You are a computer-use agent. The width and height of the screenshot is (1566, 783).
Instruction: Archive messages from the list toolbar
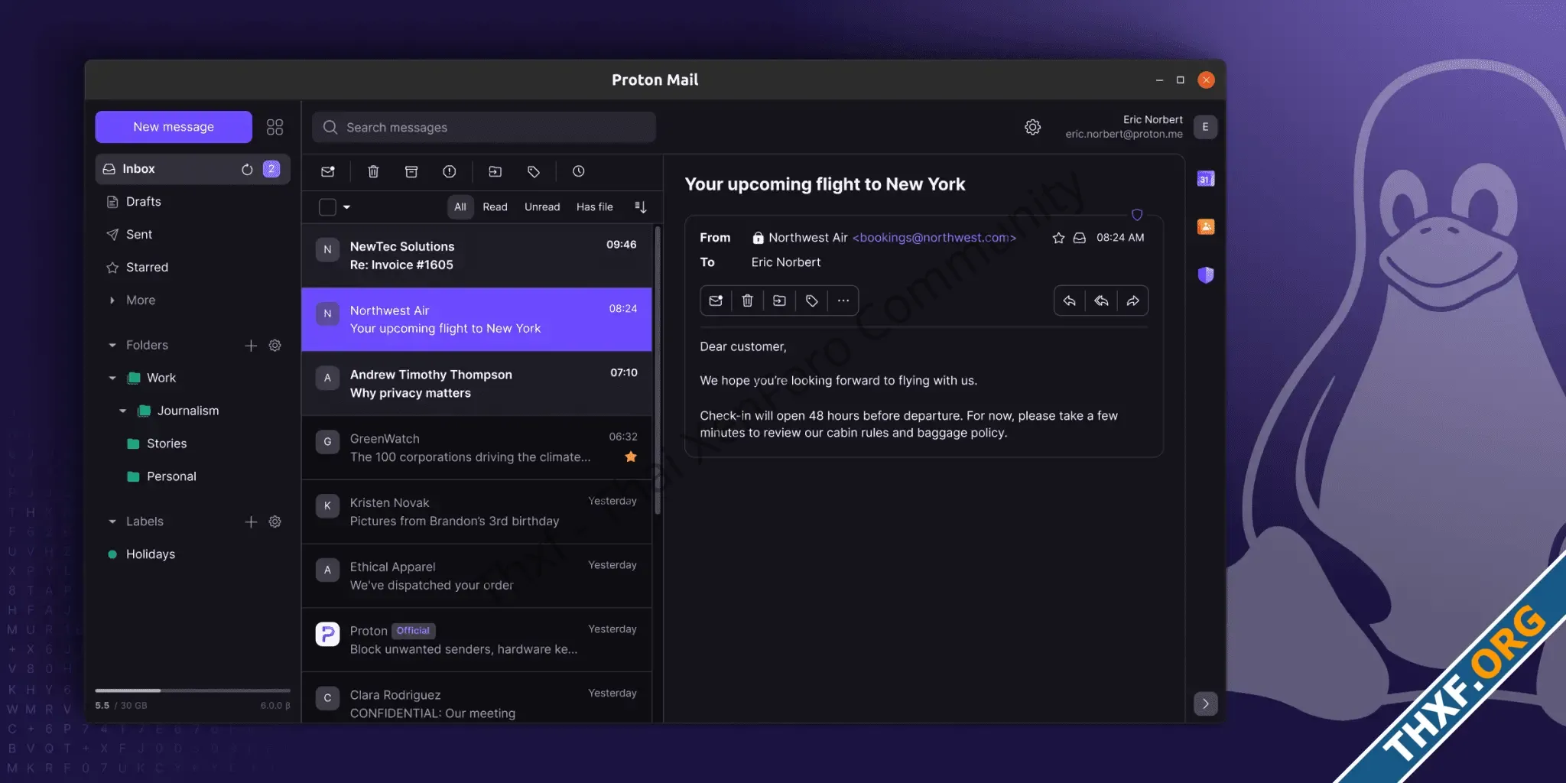(411, 171)
